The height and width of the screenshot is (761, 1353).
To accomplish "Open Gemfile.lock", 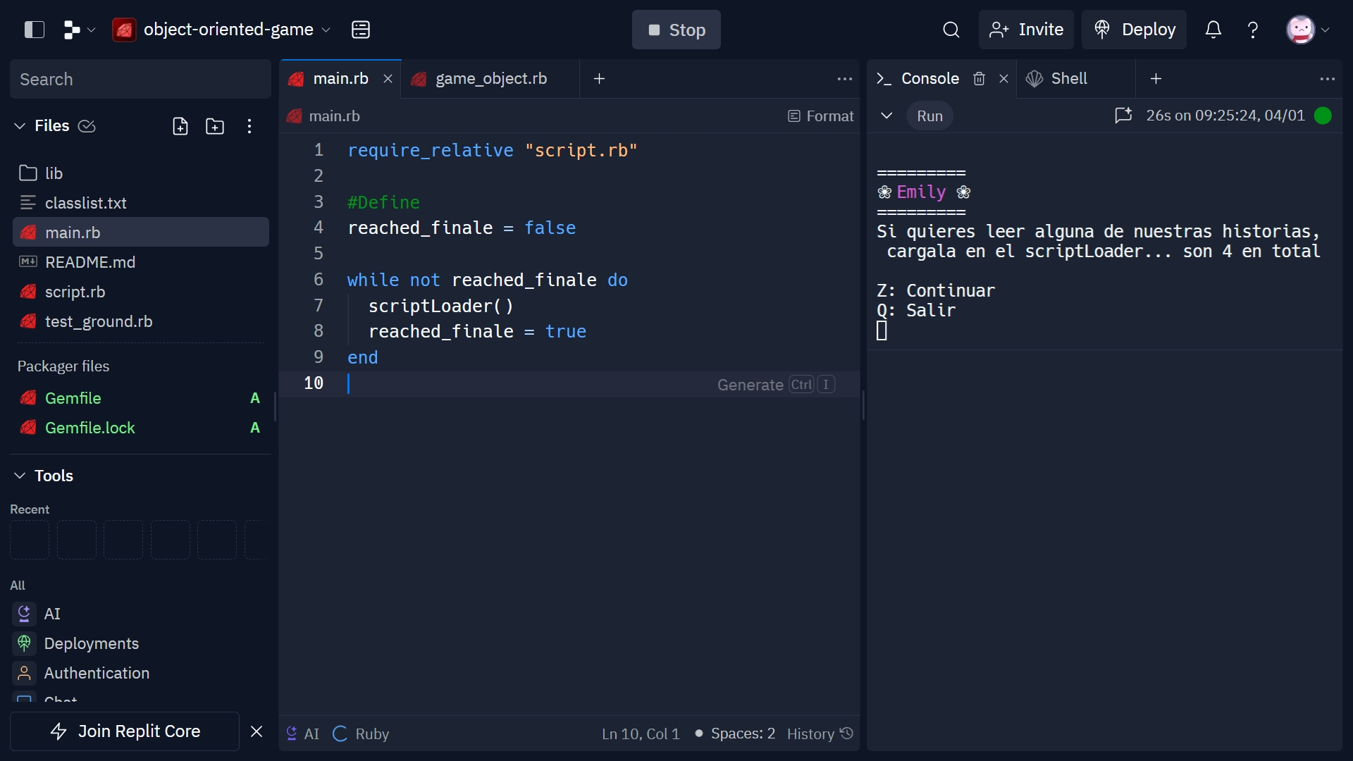I will click(x=141, y=428).
